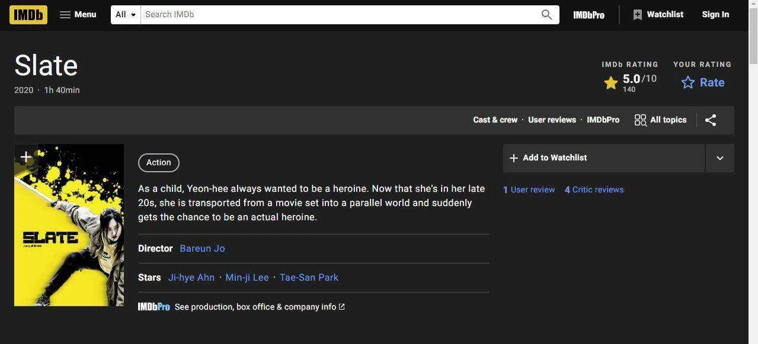The image size is (758, 344).
Task: Open IMDbPro link in the subnav bar
Action: [x=603, y=120]
